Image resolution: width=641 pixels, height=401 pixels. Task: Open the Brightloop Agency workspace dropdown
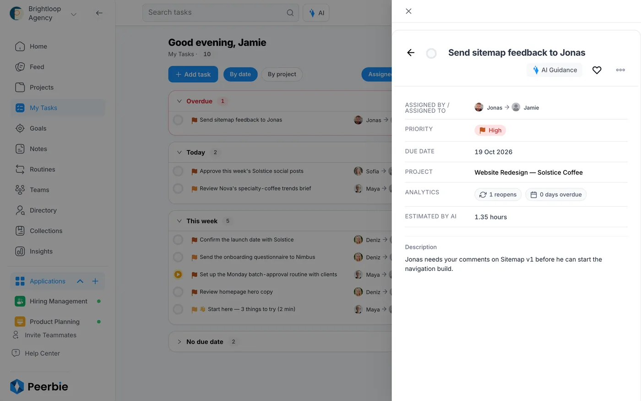73,14
